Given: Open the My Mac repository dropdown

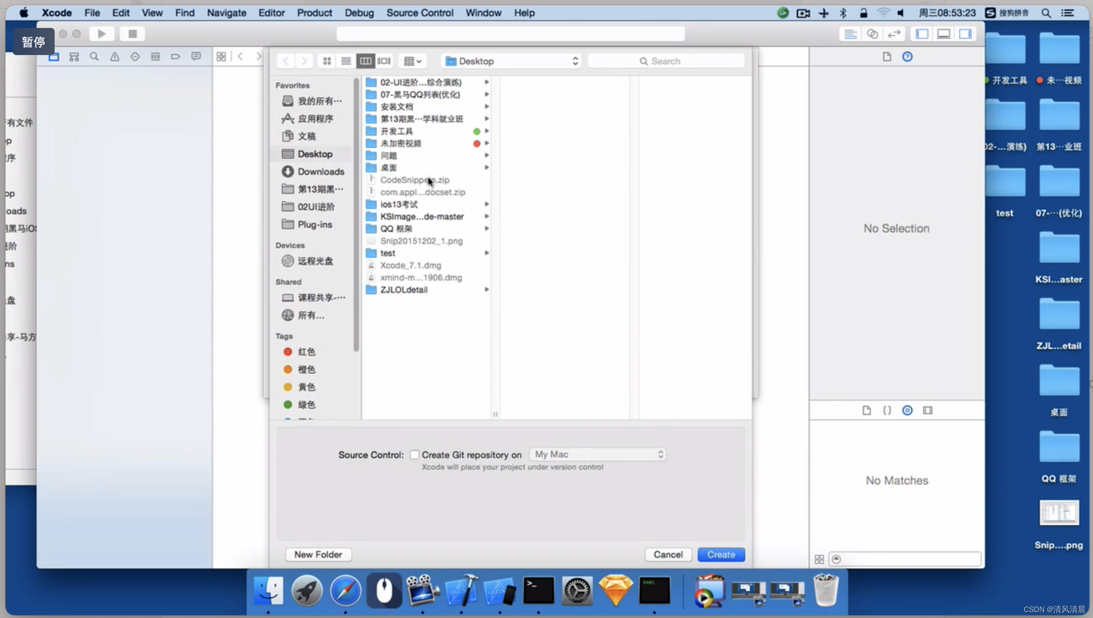Looking at the screenshot, I should [598, 454].
